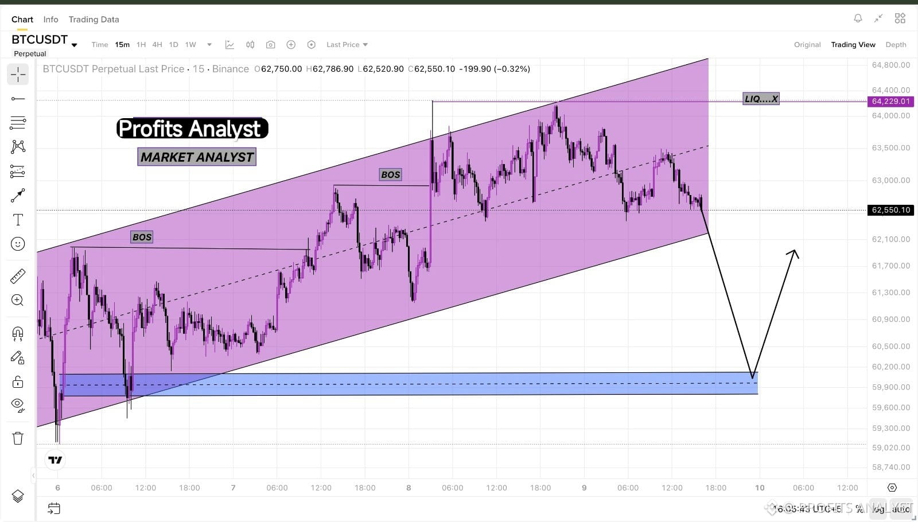
Task: Select the trend line drawing tool
Action: tap(18, 99)
